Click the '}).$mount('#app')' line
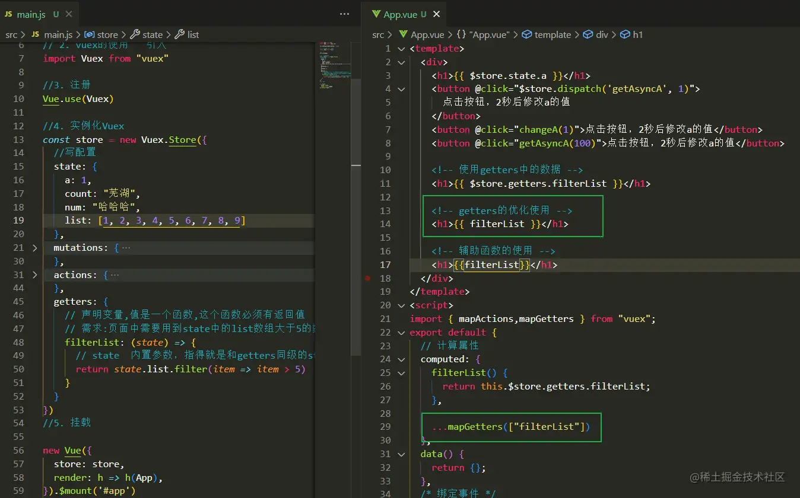The image size is (800, 498). click(89, 491)
